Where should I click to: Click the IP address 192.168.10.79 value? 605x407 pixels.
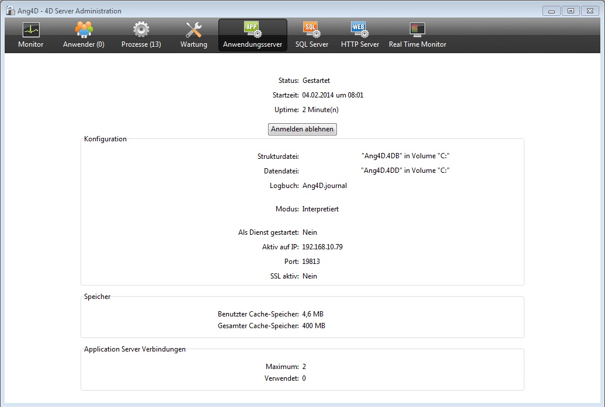point(322,247)
